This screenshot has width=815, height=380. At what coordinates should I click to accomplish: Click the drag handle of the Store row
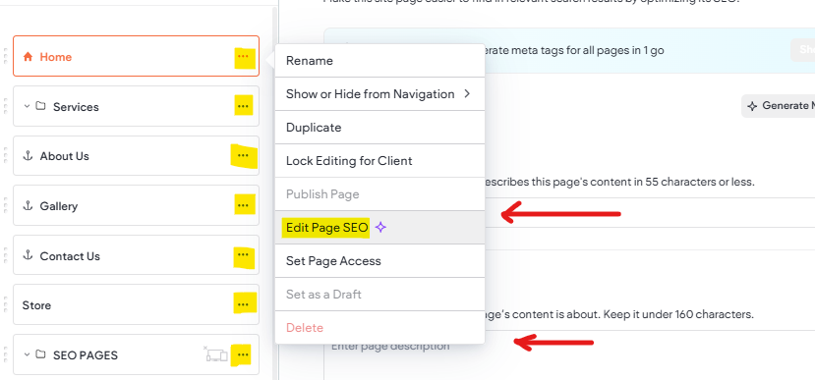click(x=5, y=304)
